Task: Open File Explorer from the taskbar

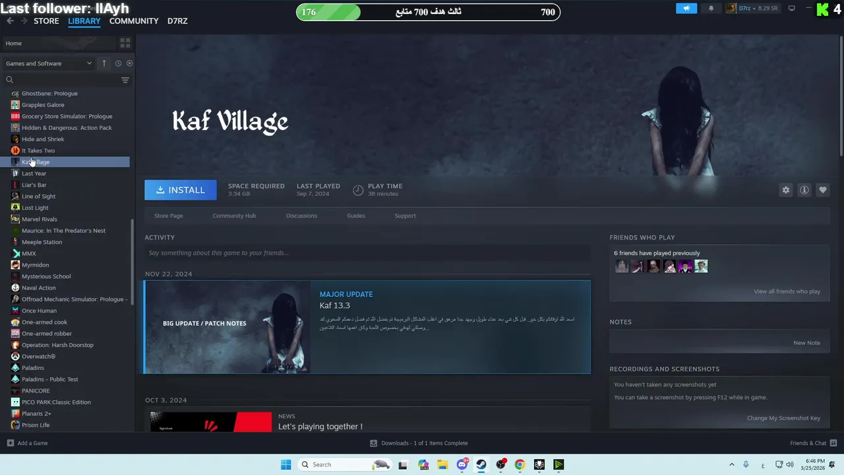Action: click(x=442, y=464)
